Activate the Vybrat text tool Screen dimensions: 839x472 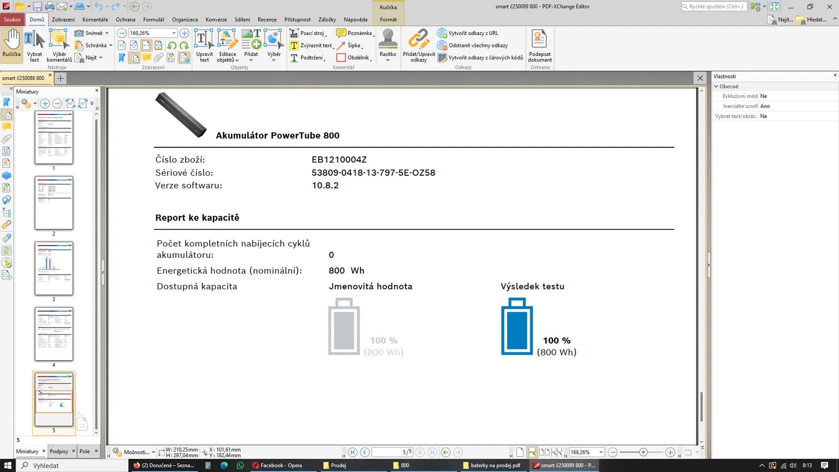[x=34, y=45]
